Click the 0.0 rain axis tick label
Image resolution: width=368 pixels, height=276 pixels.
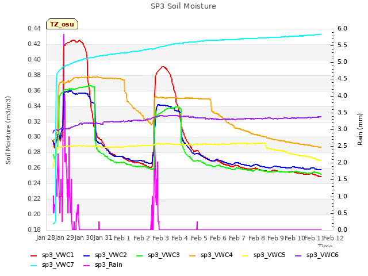pos(342,229)
